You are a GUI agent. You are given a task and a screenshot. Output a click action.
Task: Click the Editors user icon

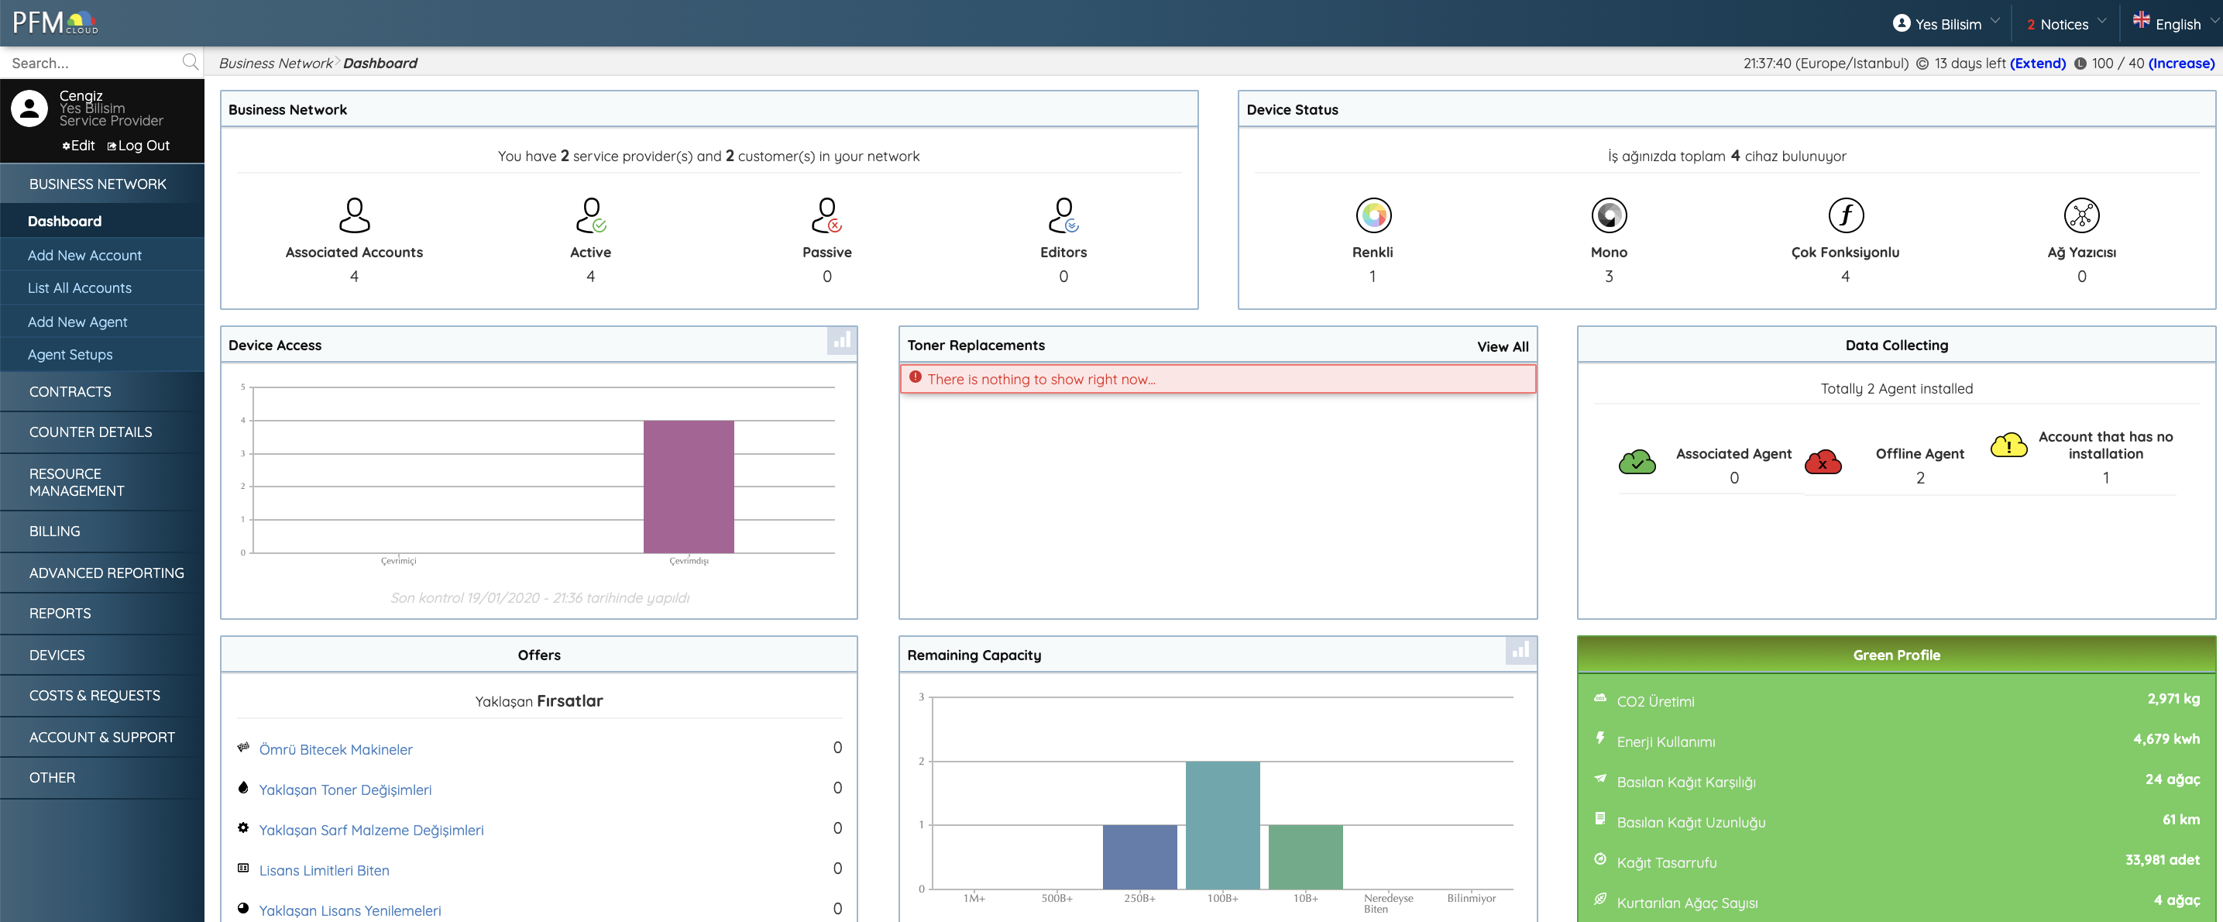click(x=1063, y=216)
